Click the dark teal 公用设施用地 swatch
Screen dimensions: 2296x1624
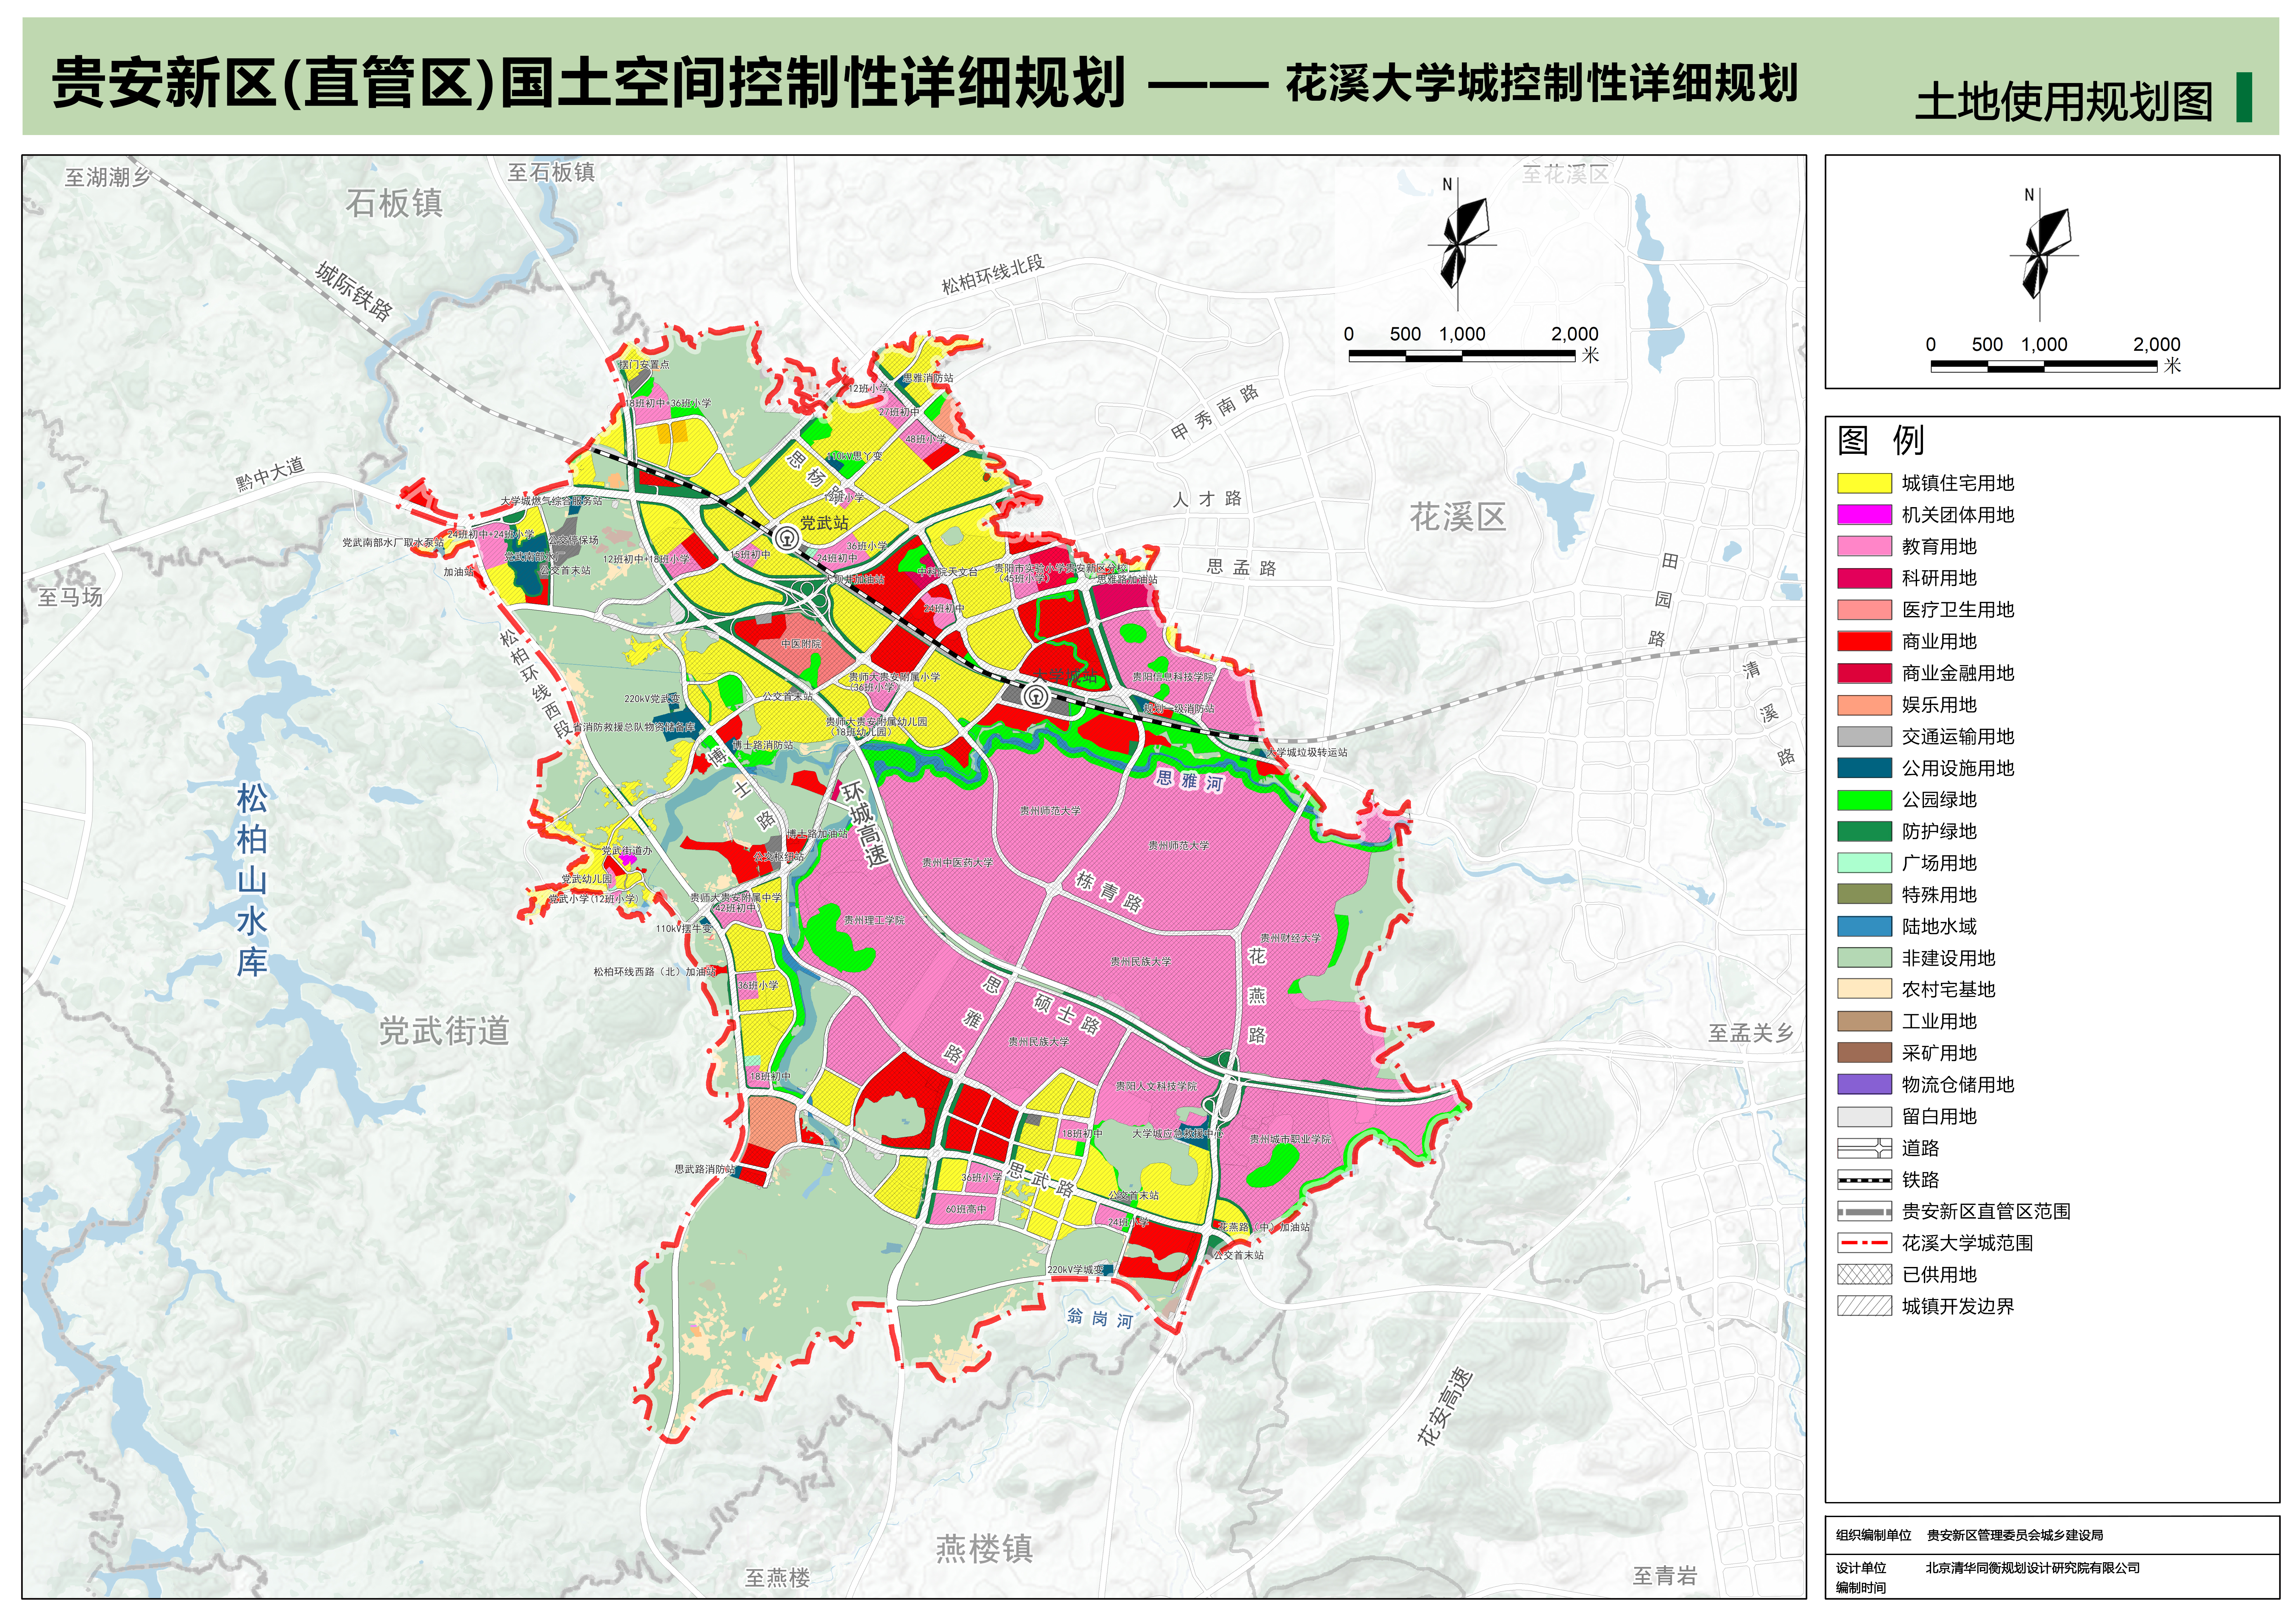[1864, 768]
